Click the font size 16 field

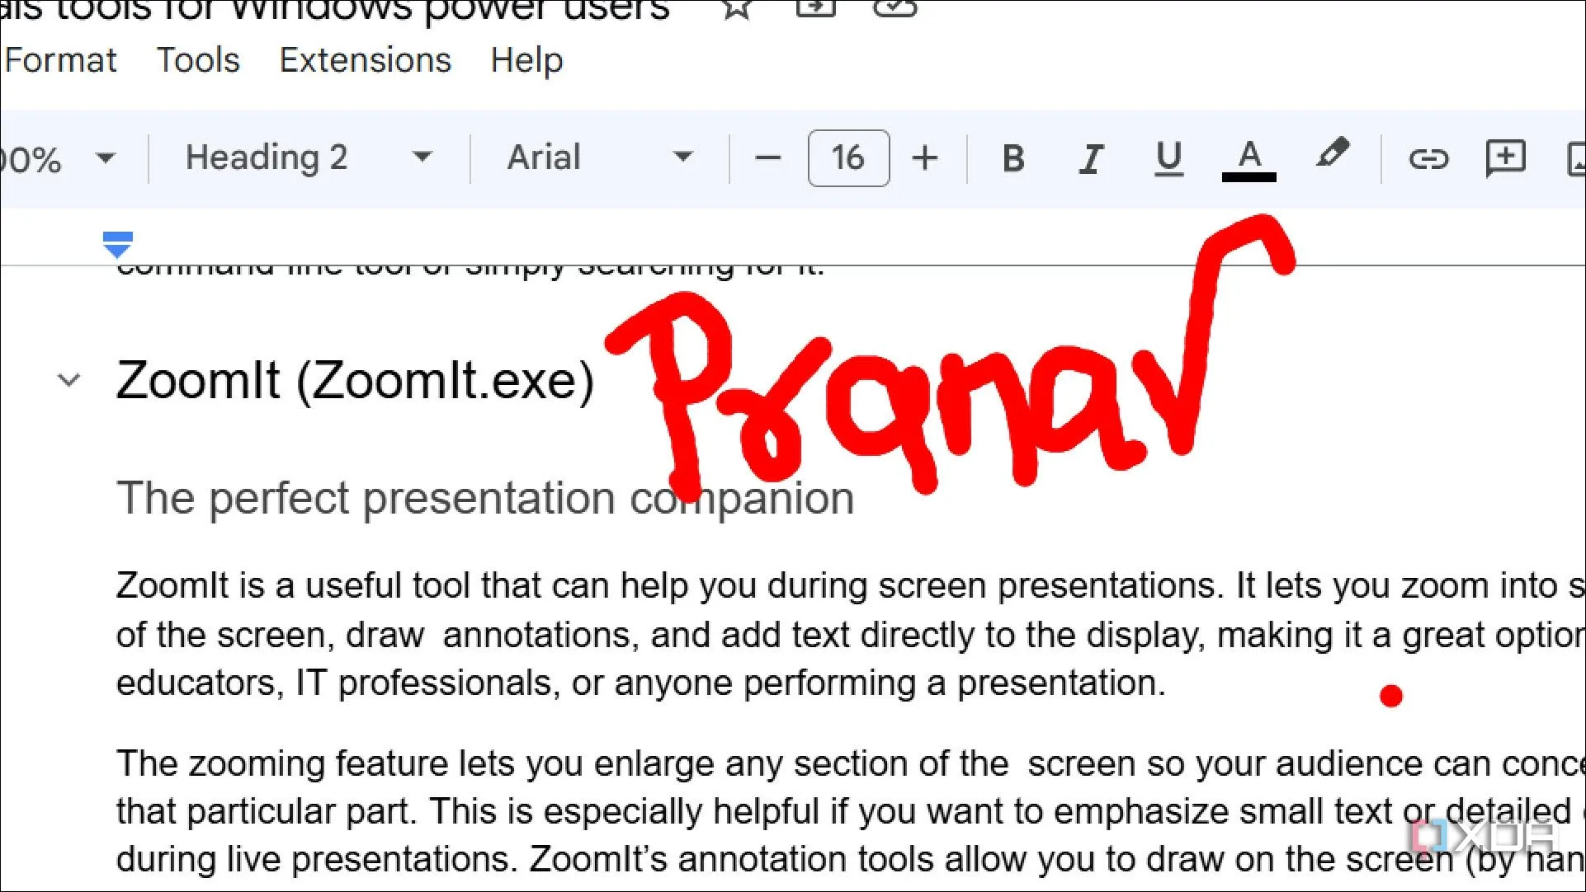tap(848, 157)
